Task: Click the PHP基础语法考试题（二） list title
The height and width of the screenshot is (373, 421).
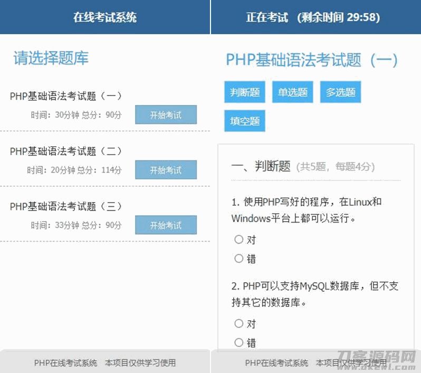Action: pos(66,151)
